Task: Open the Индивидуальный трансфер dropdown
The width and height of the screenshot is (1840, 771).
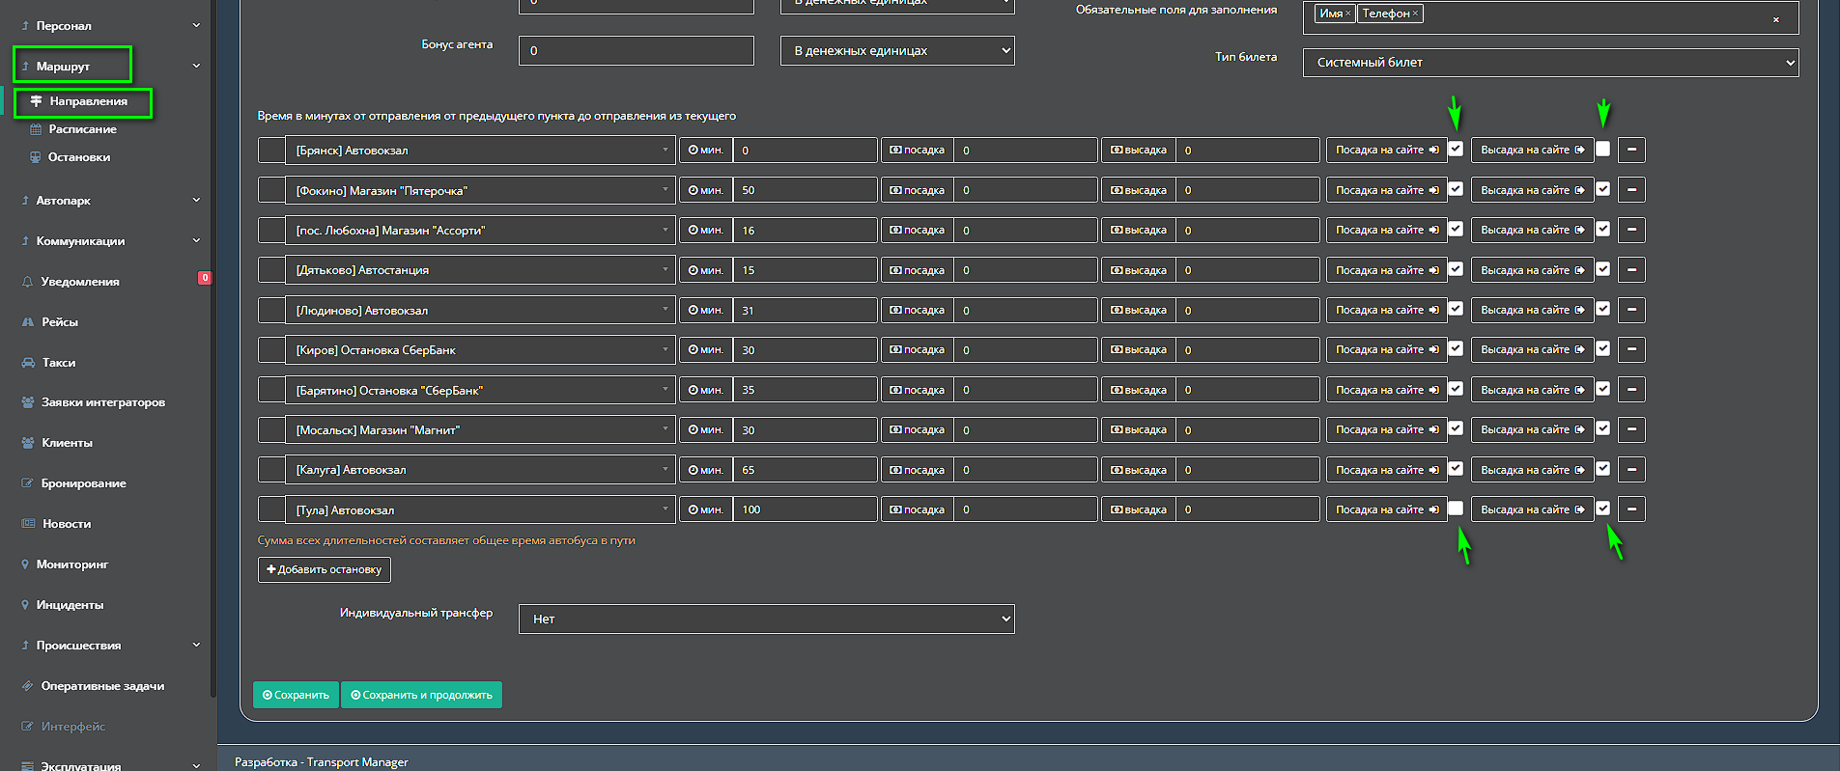Action: point(766,620)
